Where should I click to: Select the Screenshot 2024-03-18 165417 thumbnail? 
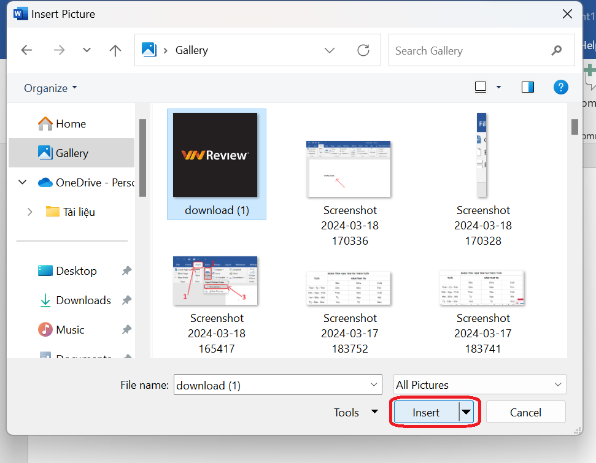215,281
